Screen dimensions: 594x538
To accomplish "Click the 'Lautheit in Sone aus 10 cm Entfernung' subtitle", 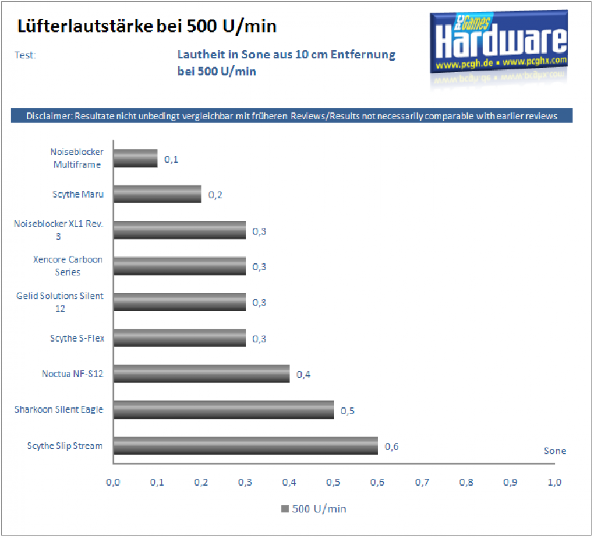I will point(287,55).
